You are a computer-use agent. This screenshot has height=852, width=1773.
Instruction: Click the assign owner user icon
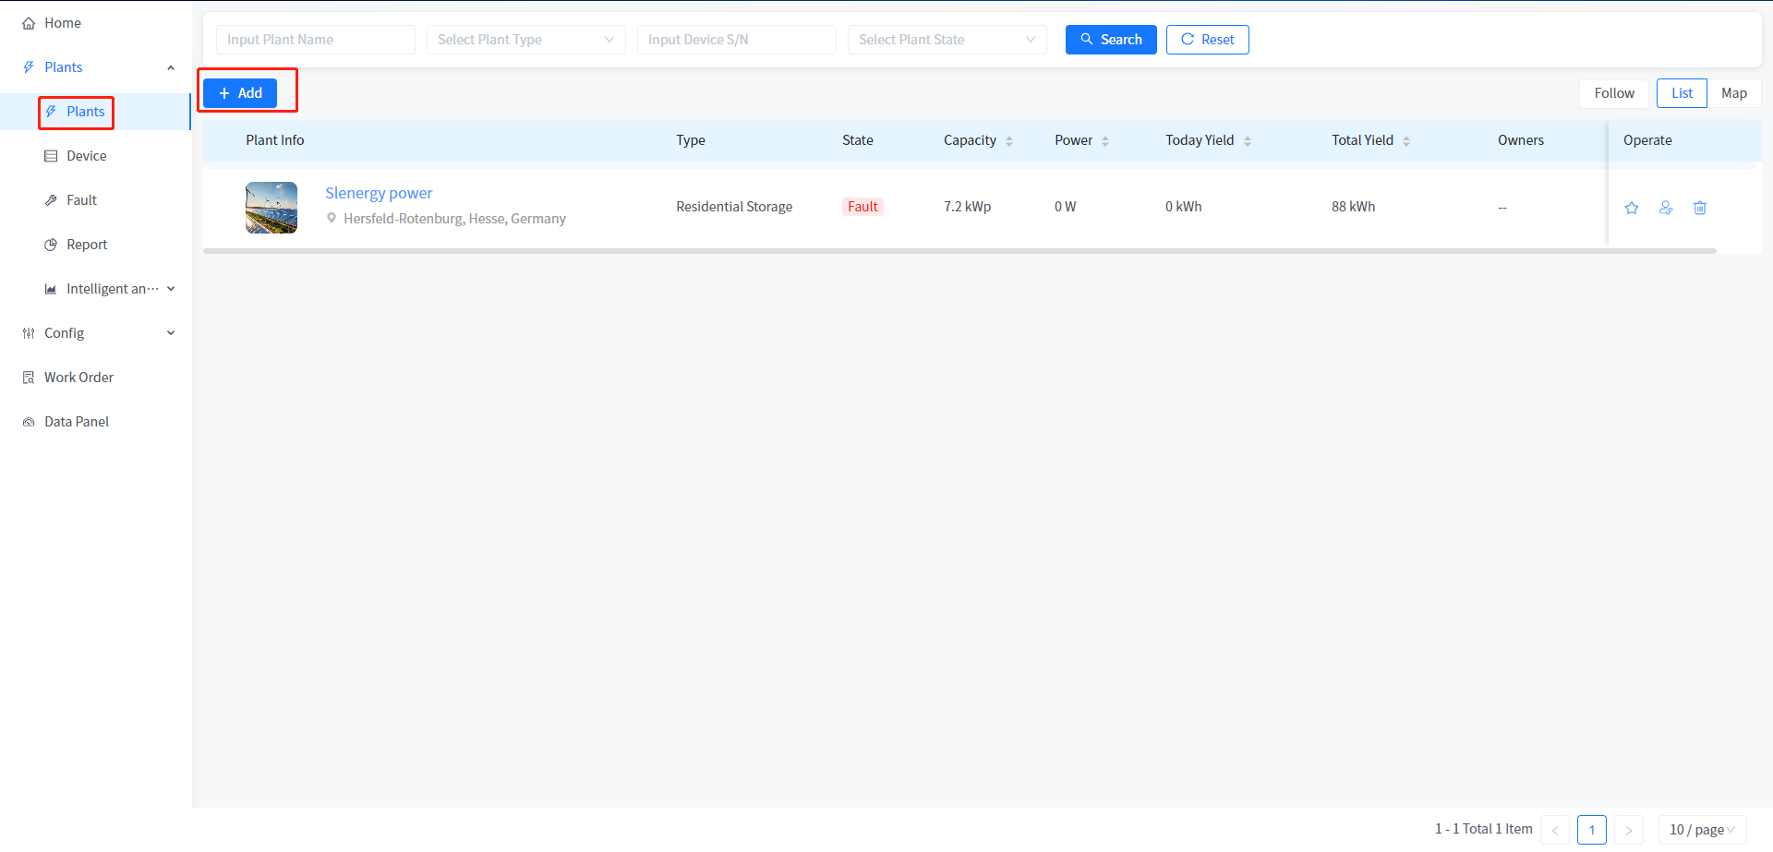tap(1666, 208)
